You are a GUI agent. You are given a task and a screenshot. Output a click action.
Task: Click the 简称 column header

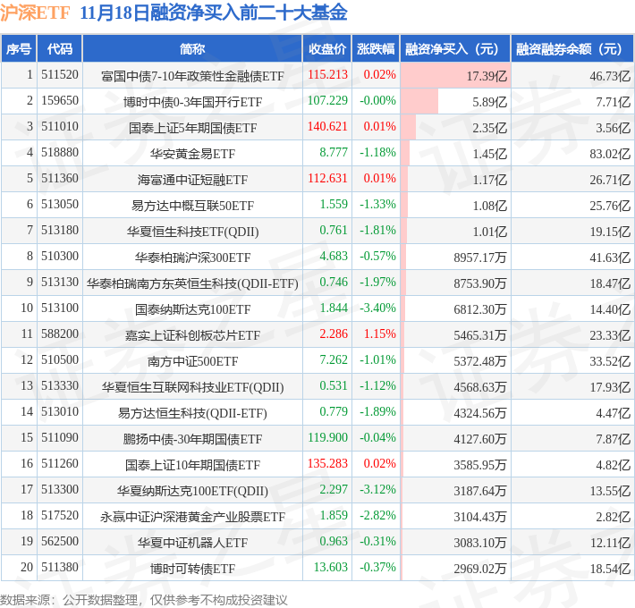[192, 49]
